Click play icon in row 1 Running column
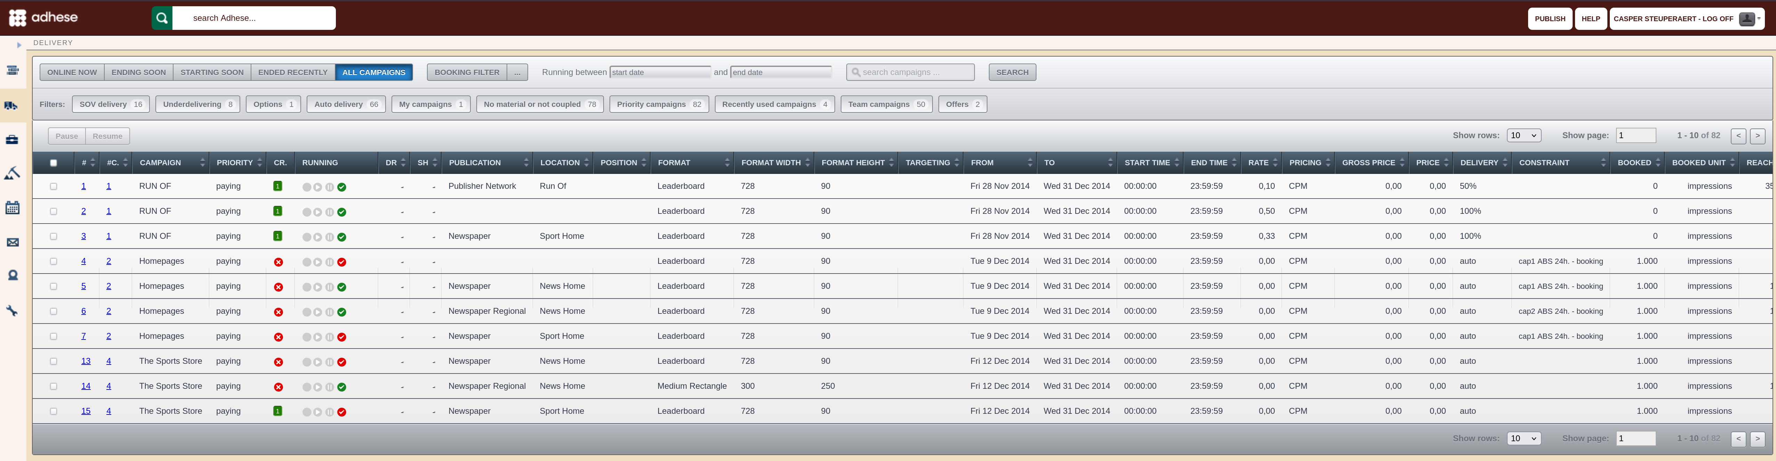This screenshot has width=1776, height=461. [x=318, y=187]
